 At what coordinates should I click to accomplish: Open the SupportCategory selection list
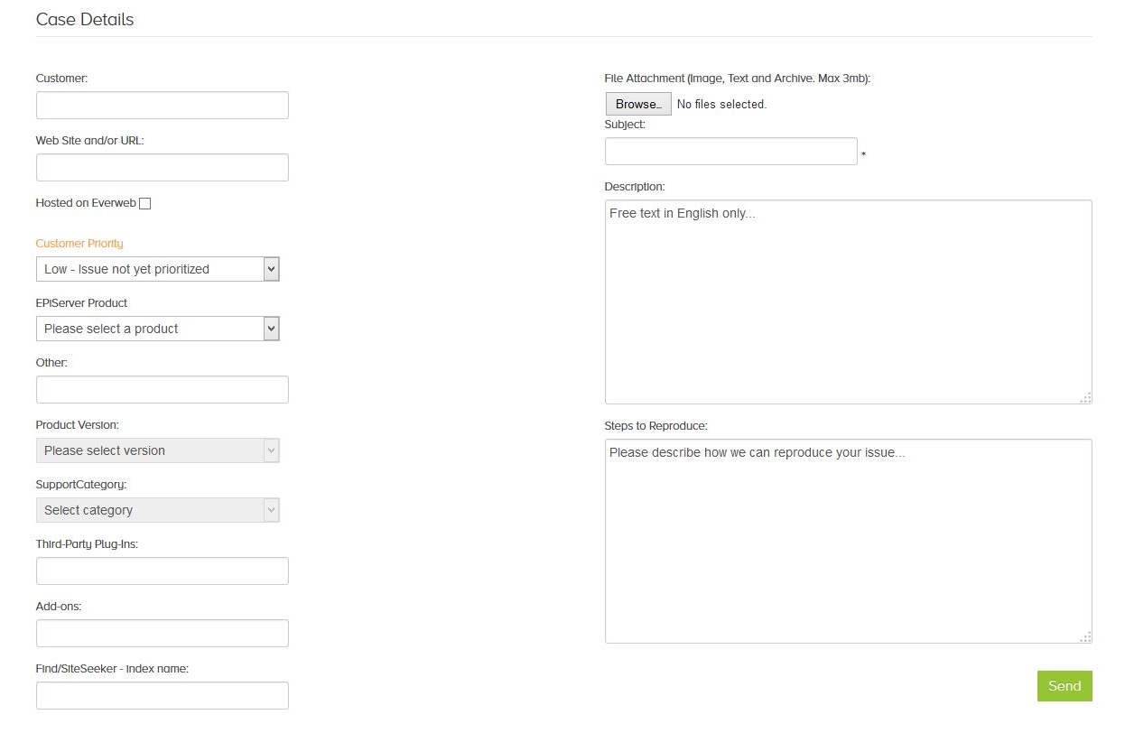click(x=157, y=510)
